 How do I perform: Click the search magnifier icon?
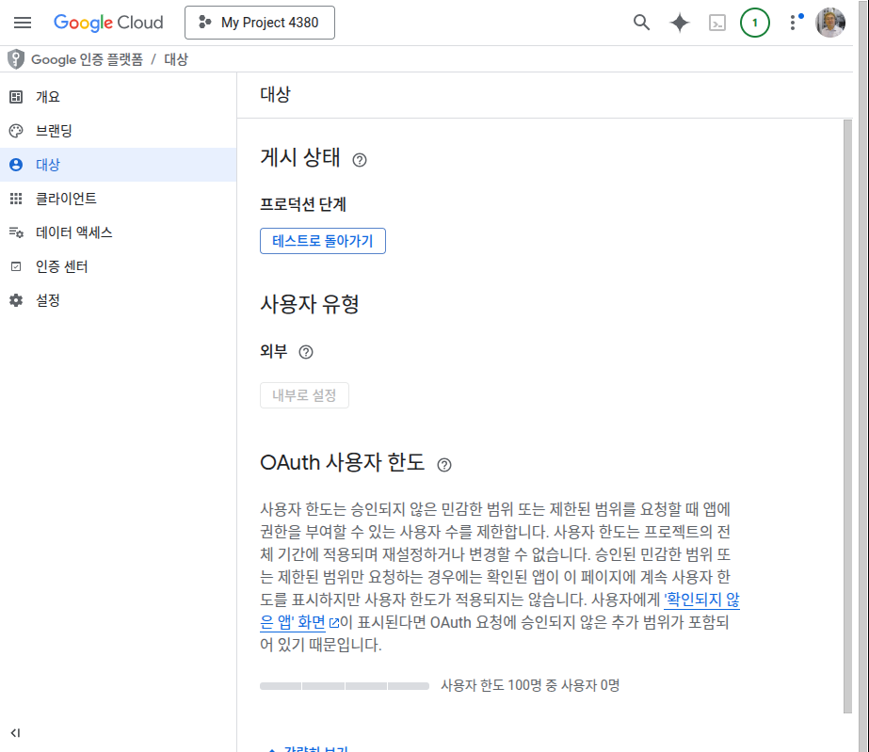click(x=641, y=23)
